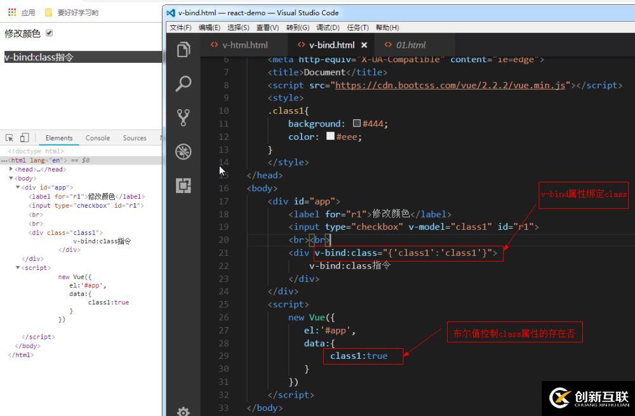Open the 调试(D) menu
Viewport: 635px width, 416px height.
tap(328, 27)
